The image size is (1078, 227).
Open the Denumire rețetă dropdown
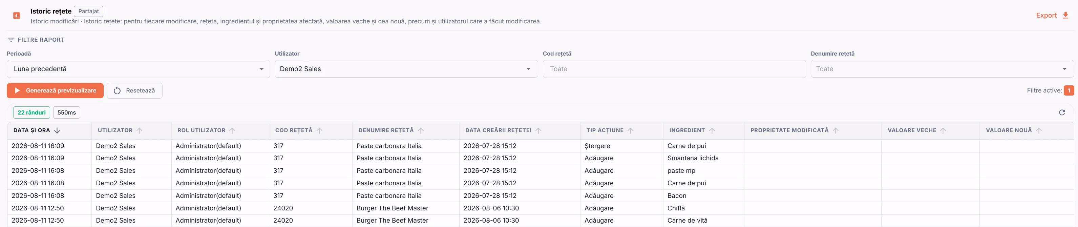[943, 69]
